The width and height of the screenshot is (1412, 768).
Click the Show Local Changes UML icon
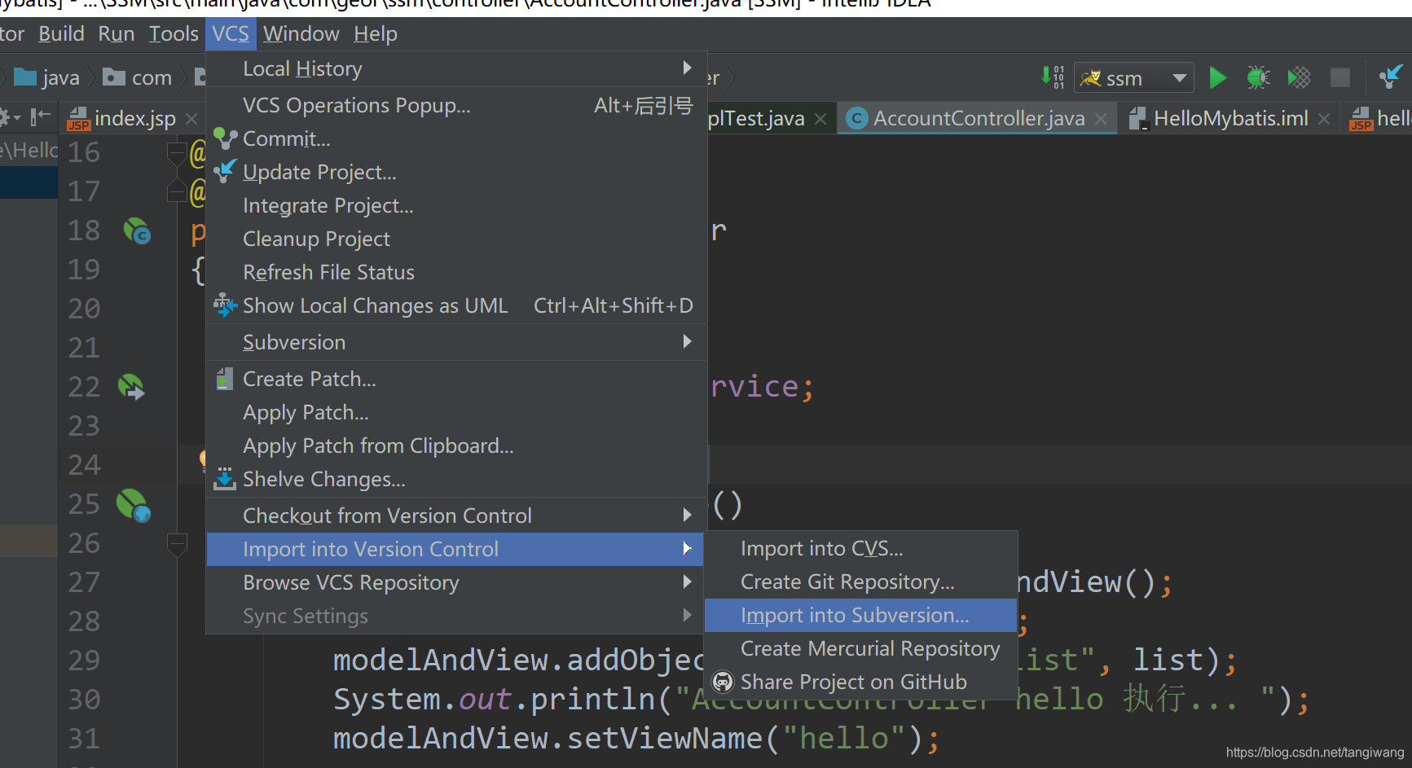coord(225,305)
